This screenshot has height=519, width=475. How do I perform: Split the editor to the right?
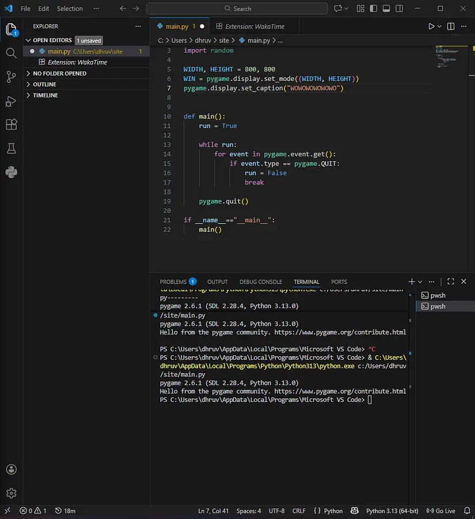[x=451, y=27]
